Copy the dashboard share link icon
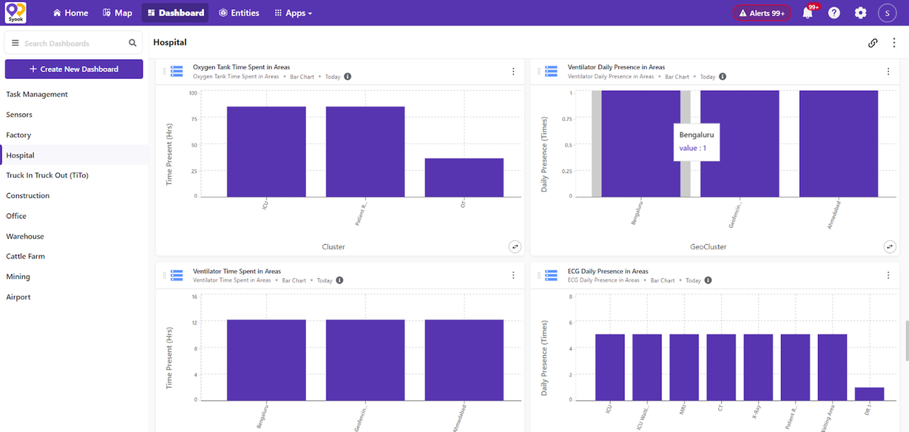This screenshot has height=432, width=909. click(x=873, y=42)
